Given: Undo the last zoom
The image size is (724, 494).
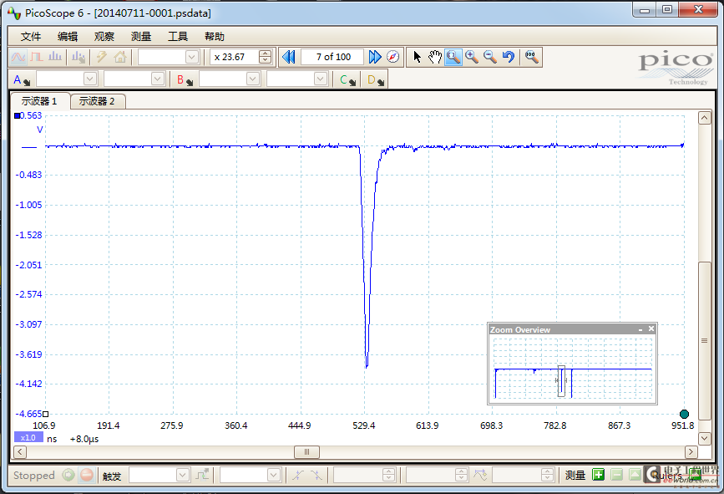Looking at the screenshot, I should point(509,58).
